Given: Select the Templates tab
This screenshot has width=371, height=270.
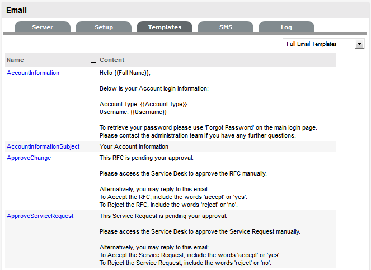Looking at the screenshot, I should [165, 27].
